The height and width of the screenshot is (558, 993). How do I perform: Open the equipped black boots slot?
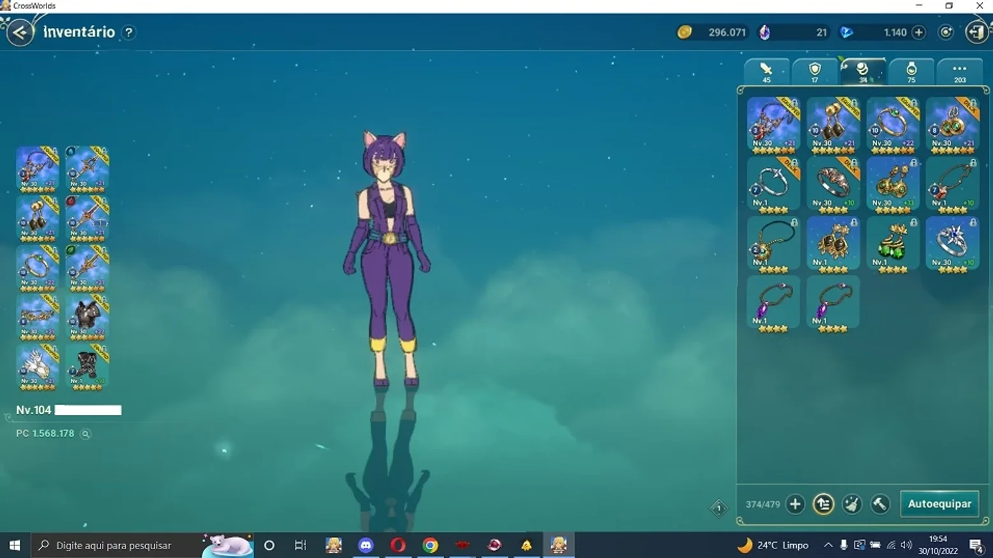[87, 367]
